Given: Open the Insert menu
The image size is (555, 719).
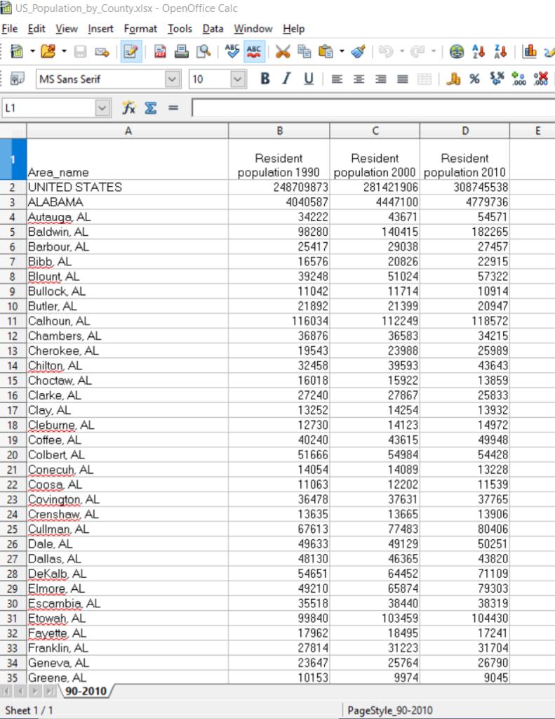Looking at the screenshot, I should pyautogui.click(x=100, y=29).
